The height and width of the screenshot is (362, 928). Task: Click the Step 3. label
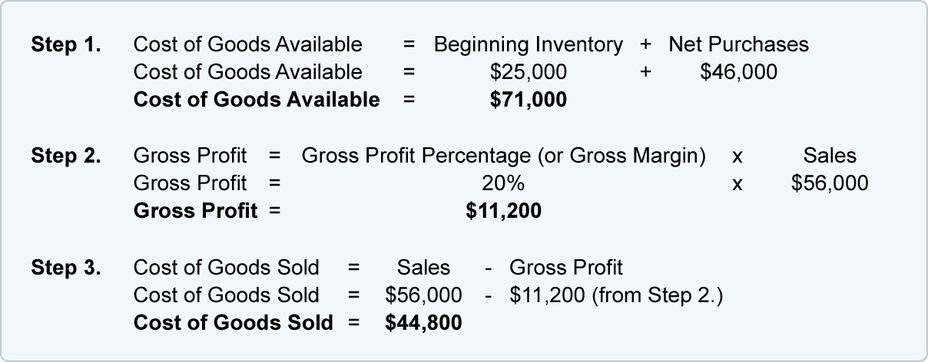pos(66,268)
